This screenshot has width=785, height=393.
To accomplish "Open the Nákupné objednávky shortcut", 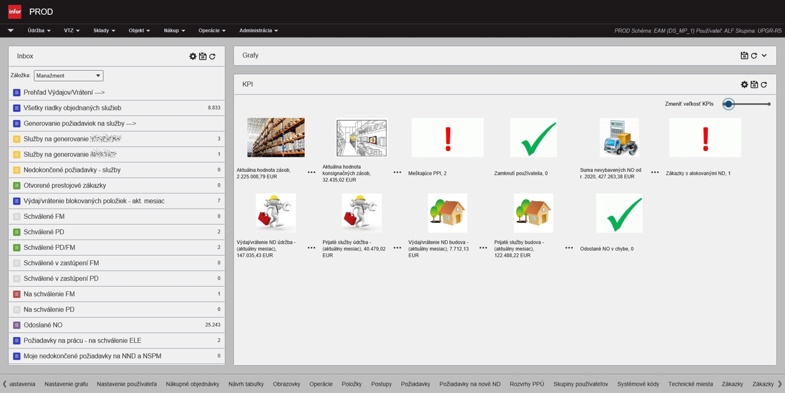I will tap(192, 384).
